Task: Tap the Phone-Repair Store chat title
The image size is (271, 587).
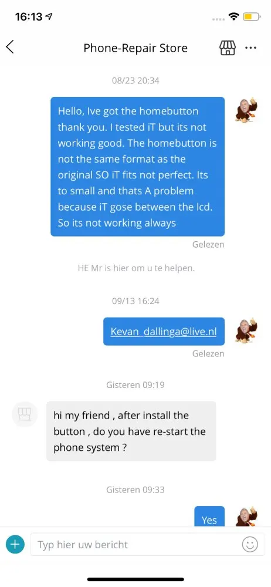Action: pyautogui.click(x=135, y=48)
